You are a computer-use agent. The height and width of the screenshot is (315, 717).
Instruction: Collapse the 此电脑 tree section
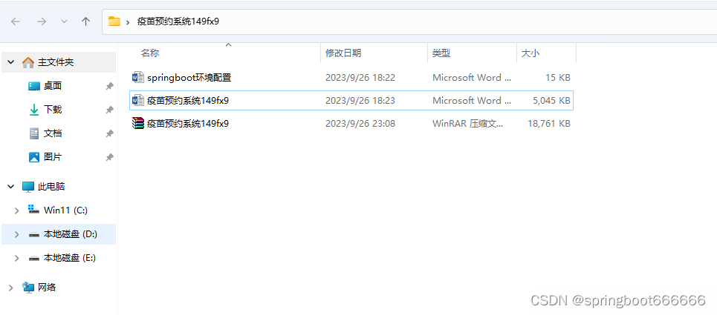[x=11, y=187]
